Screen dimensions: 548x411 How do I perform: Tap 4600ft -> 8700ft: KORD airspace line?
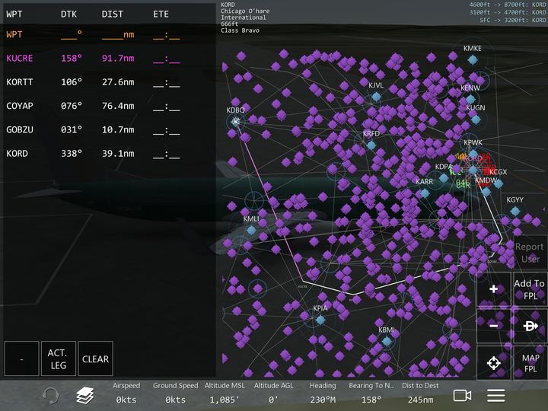tap(508, 5)
